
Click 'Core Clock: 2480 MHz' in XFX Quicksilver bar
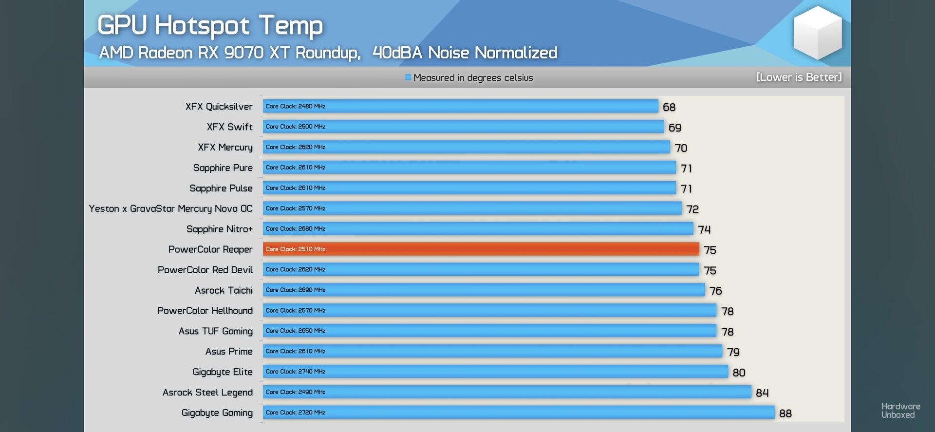coord(296,106)
